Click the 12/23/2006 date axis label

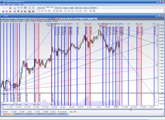[54, 107]
